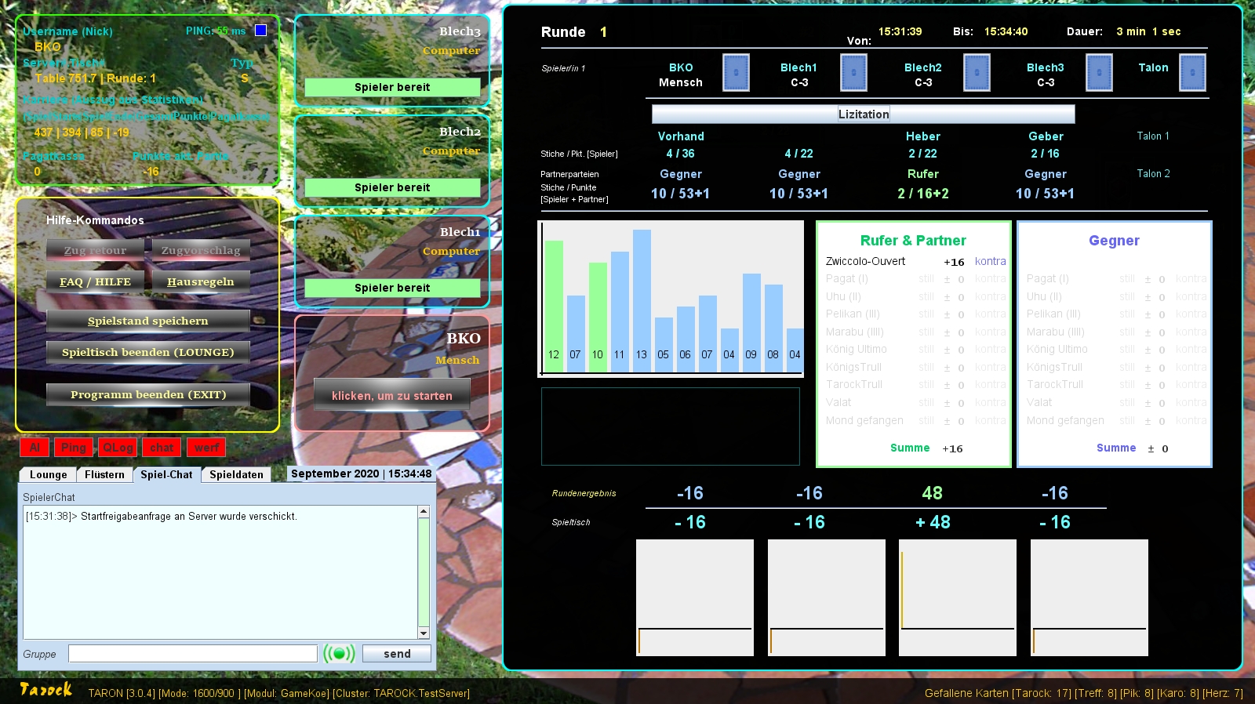Click Programm beenden (EXIT)
Viewport: 1255px width, 704px height.
click(x=148, y=394)
